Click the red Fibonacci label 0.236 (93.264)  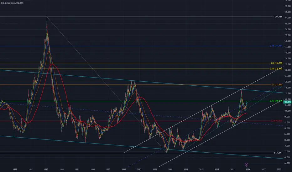[276, 121]
